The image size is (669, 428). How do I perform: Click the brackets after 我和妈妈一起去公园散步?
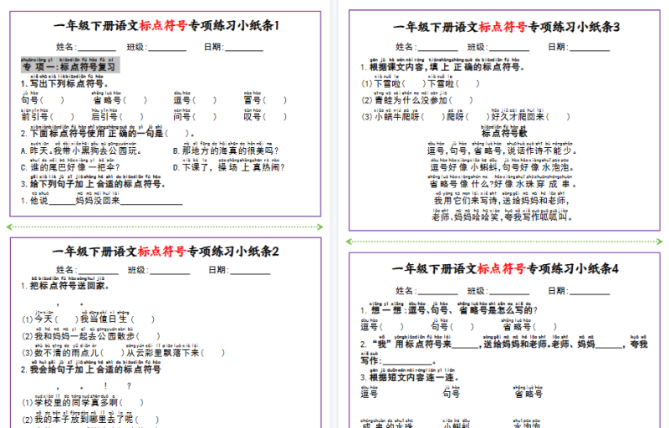point(148,336)
